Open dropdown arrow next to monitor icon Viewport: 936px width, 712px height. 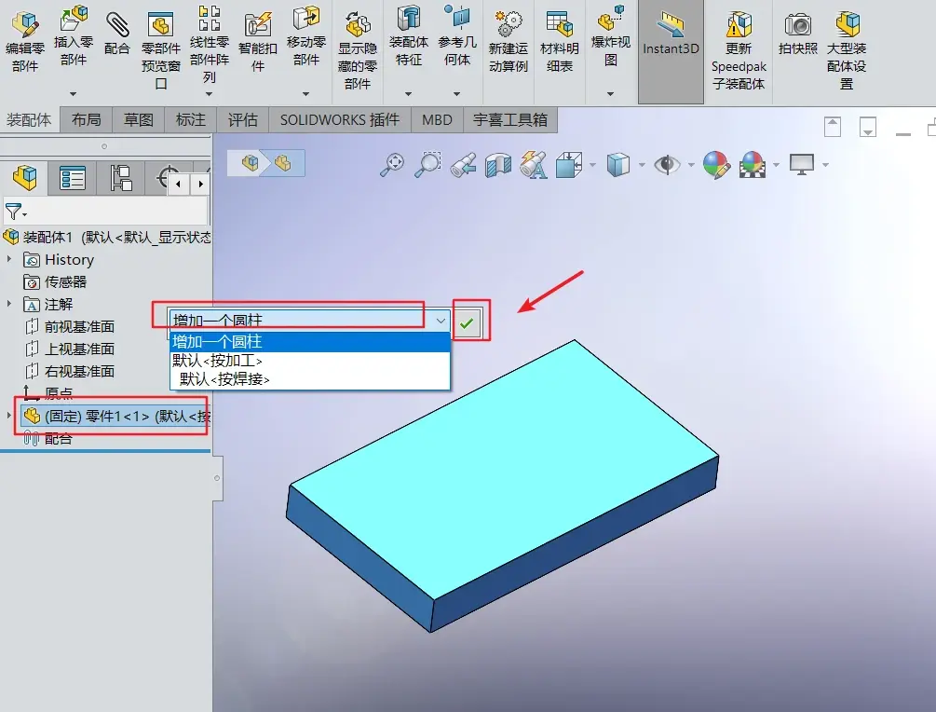(825, 165)
